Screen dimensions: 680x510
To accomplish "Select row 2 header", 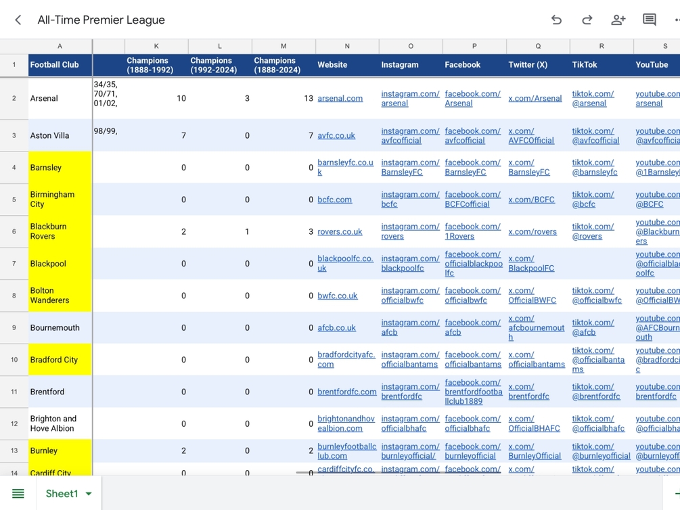I will [14, 99].
